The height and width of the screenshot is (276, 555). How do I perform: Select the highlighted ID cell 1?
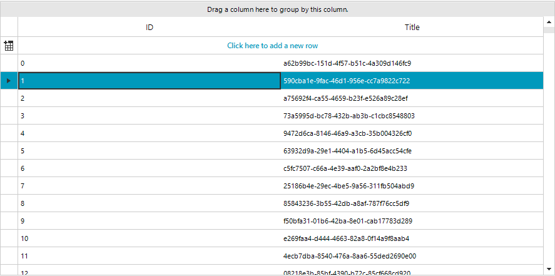pyautogui.click(x=150, y=81)
